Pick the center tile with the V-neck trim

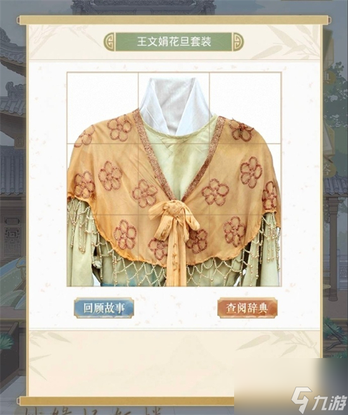pyautogui.click(x=174, y=179)
